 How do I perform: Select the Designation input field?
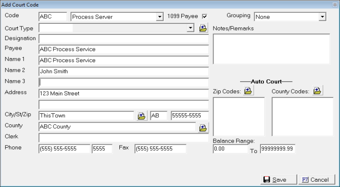point(123,39)
